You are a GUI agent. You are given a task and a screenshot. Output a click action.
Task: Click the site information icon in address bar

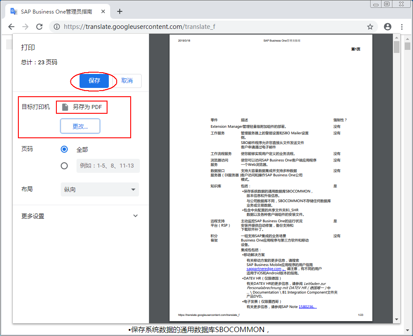tap(56, 27)
